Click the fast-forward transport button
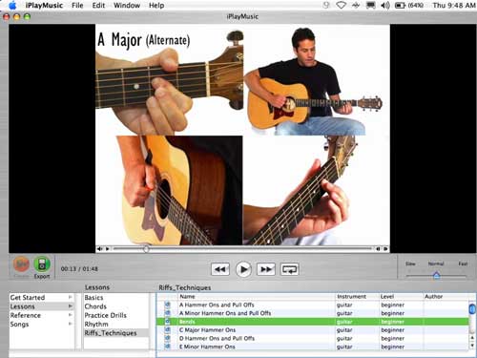Screen dimensions: 477x358 point(266,269)
